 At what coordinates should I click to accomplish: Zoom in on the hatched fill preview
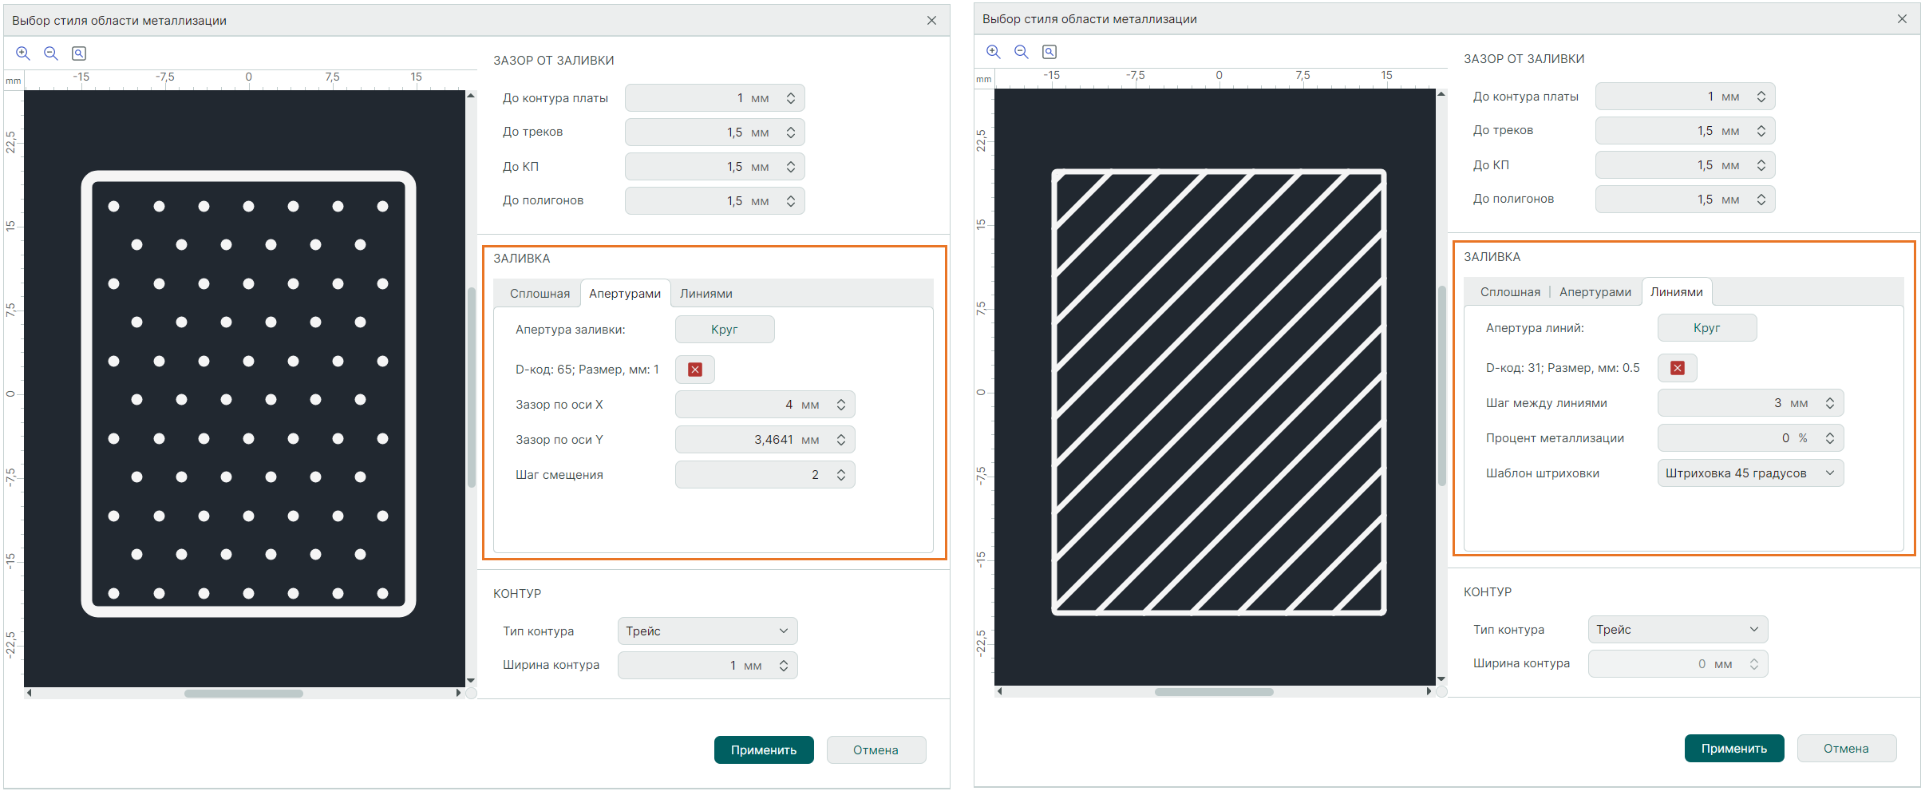coord(994,52)
